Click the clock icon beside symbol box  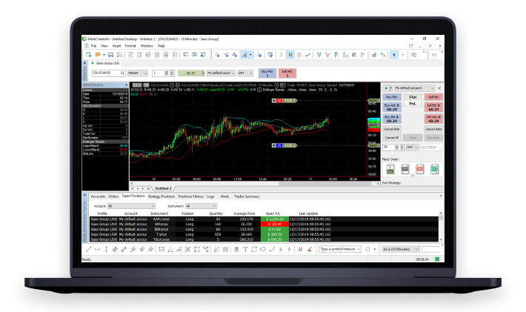click(x=367, y=249)
